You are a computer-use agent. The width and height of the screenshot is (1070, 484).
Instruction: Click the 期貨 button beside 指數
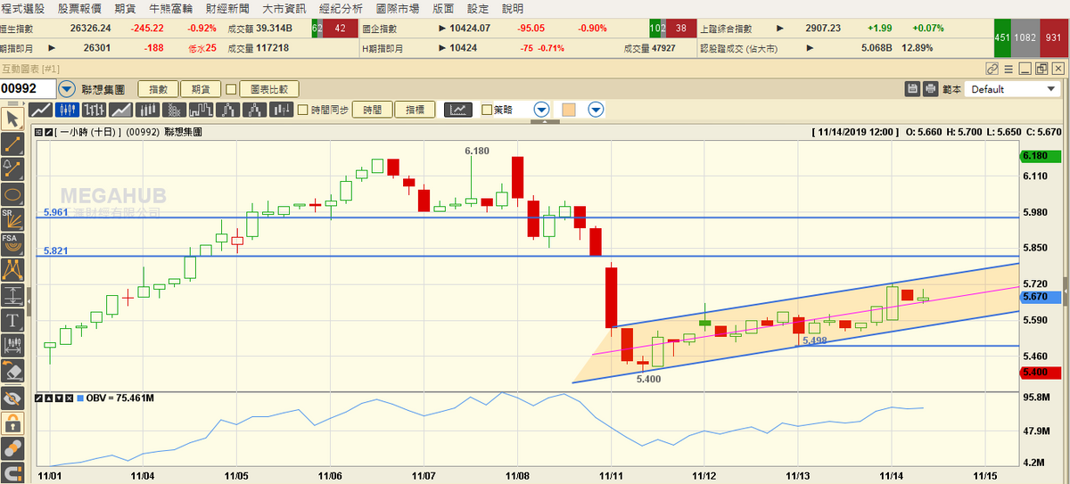click(201, 89)
